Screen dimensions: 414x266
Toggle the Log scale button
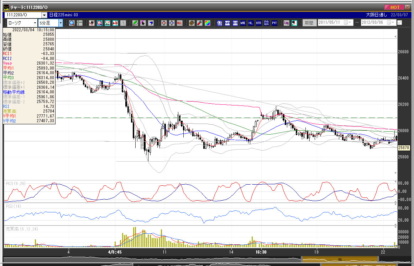click(x=287, y=23)
